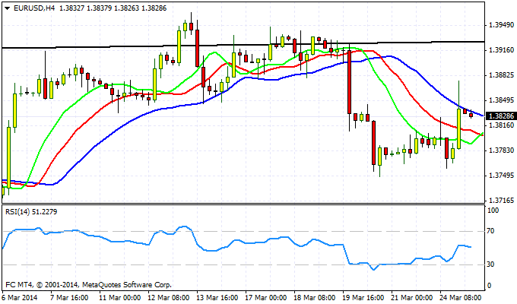Screen dimensions: 517x304
Task: Click the high price 1.38379 in header
Action: pos(100,8)
